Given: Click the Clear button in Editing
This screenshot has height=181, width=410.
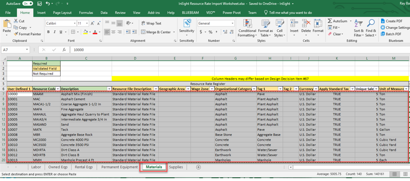Looking at the screenshot, I should (335, 34).
